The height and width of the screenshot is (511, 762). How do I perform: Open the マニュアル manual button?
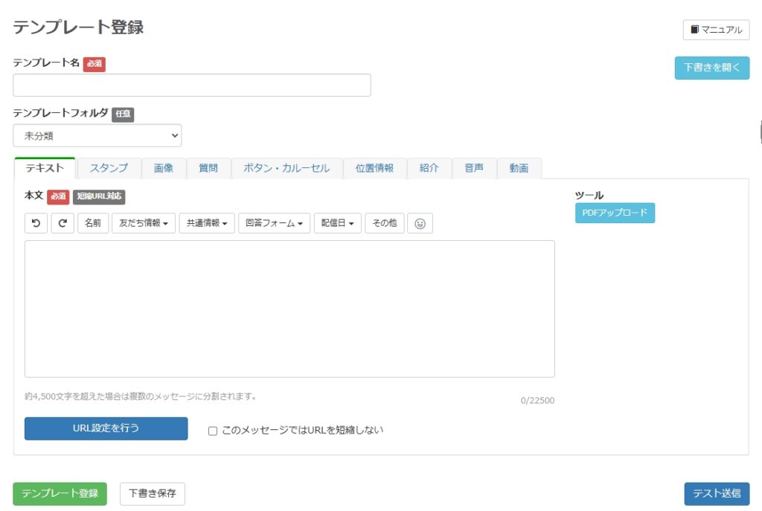(716, 30)
